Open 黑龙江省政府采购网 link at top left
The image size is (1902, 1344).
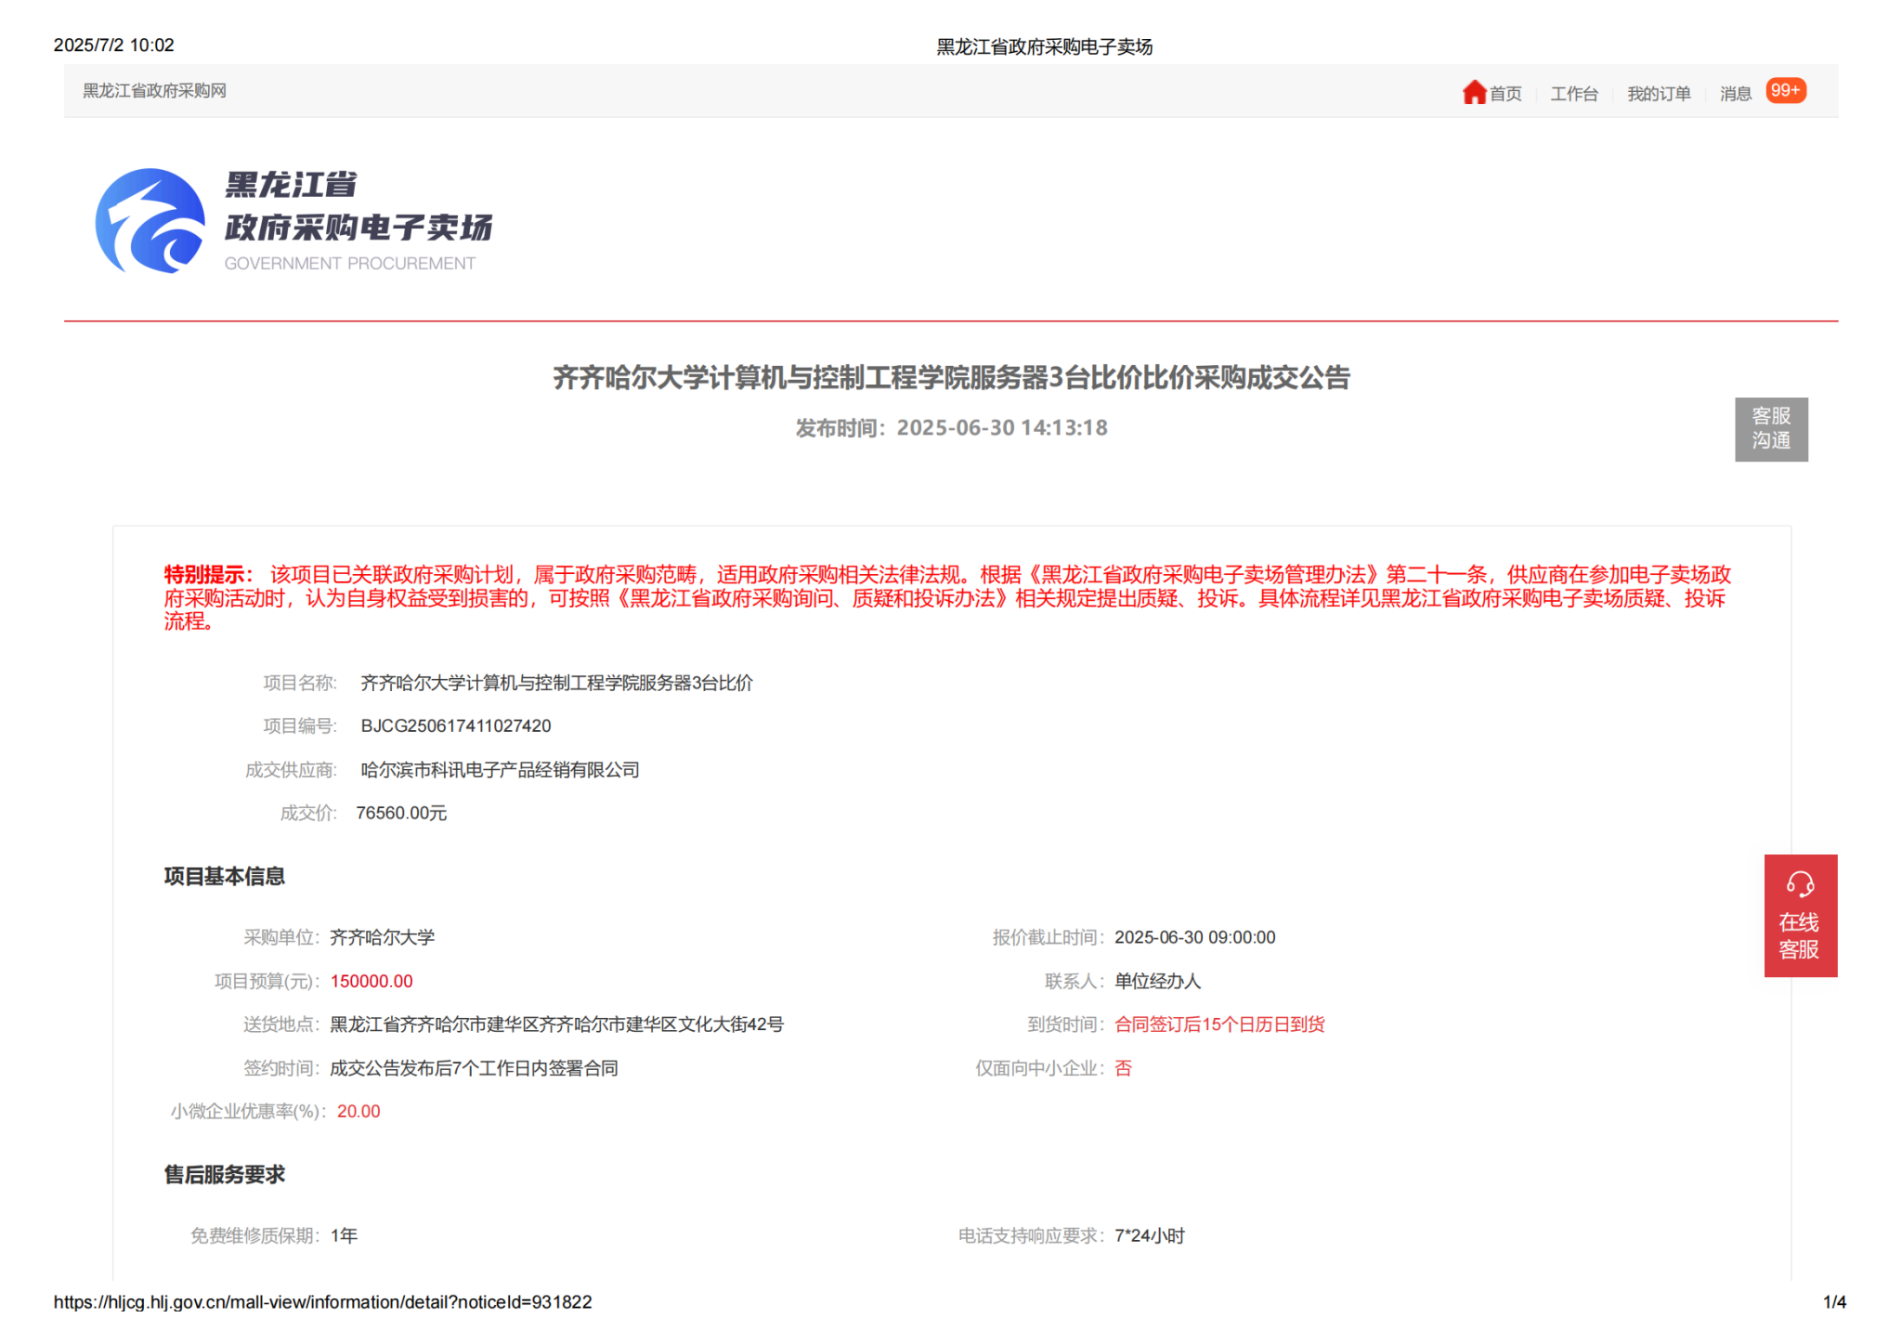(155, 91)
